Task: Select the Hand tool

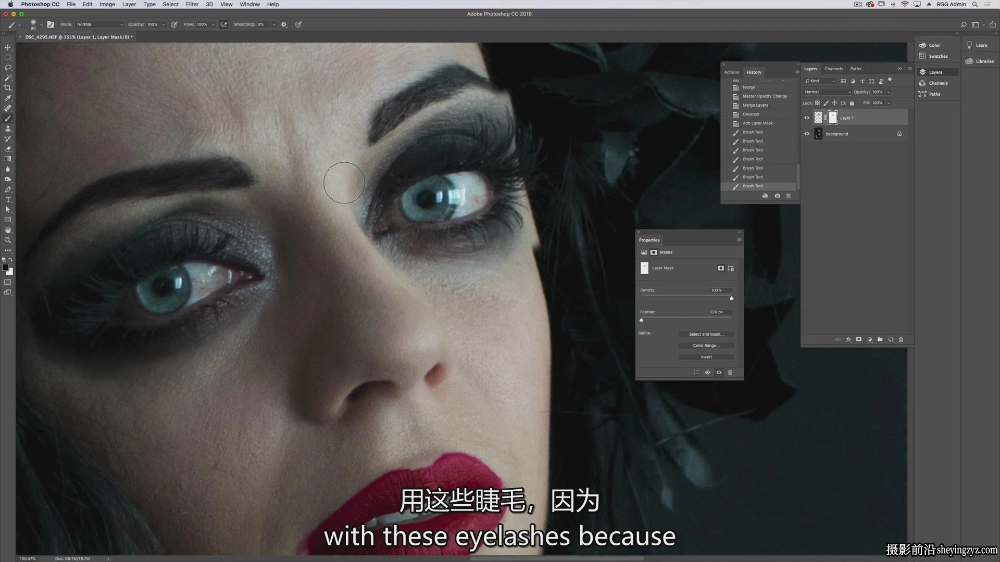Action: click(x=8, y=230)
